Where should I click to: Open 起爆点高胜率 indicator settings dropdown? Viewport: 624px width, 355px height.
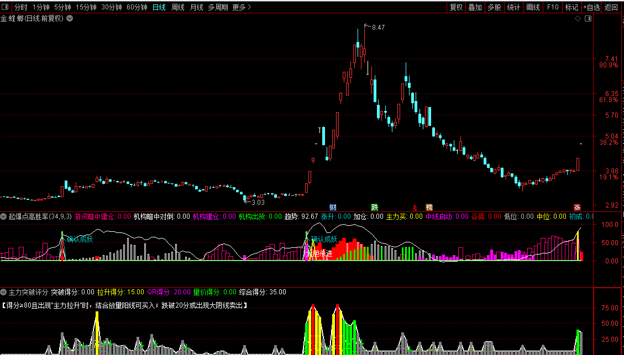pyautogui.click(x=4, y=216)
